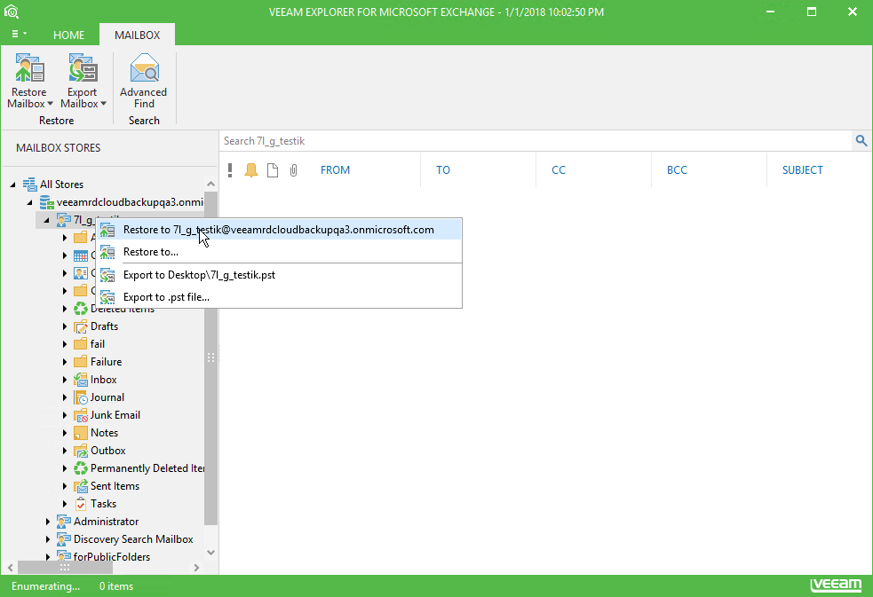Click the All Stores icon
Image resolution: width=873 pixels, height=597 pixels.
(29, 184)
